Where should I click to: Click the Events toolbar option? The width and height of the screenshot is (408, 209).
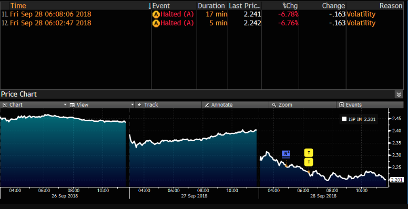[x=370, y=104]
